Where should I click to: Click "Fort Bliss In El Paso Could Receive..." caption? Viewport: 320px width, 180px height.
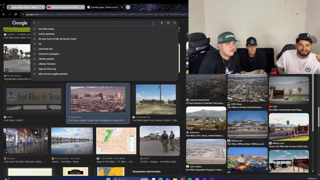245,107
